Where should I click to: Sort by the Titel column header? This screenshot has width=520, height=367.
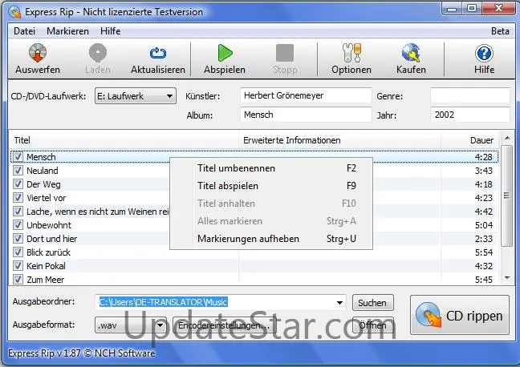[x=124, y=140]
